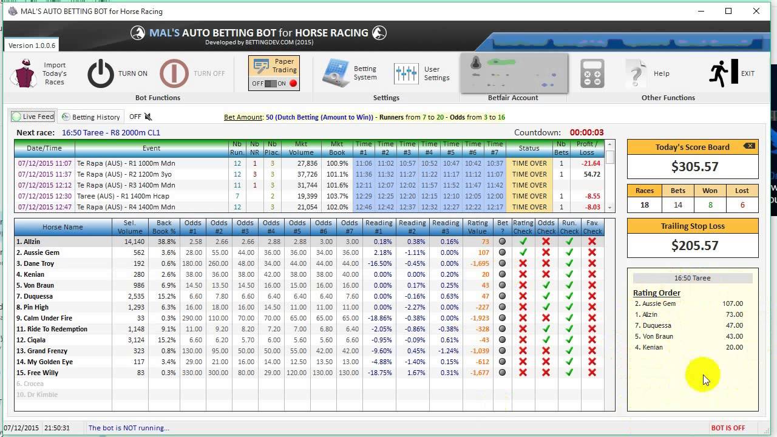Image resolution: width=777 pixels, height=437 pixels.
Task: Click the Paper Trading notepad icon
Action: (262, 66)
